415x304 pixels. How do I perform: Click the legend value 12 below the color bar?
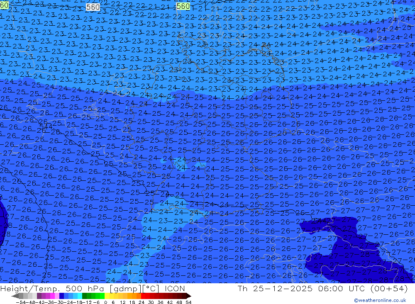tap(122, 302)
